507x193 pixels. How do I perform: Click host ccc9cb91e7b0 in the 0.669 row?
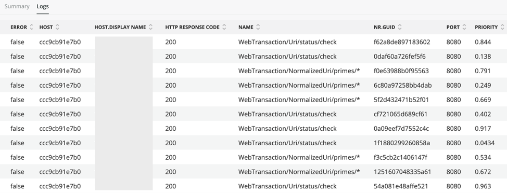pyautogui.click(x=60, y=100)
